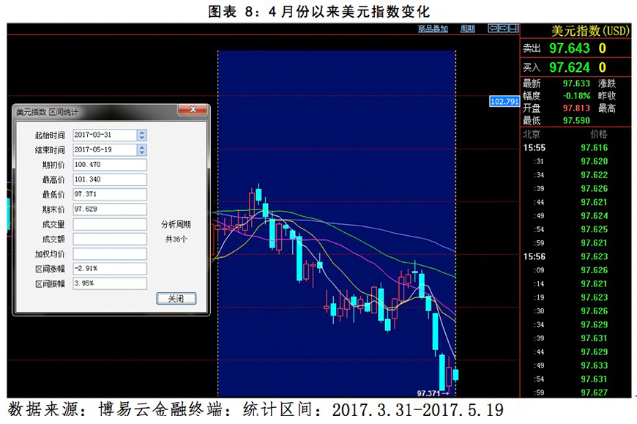The image size is (637, 424).
Task: Click the left arrow navigation icon
Action: 493,29
